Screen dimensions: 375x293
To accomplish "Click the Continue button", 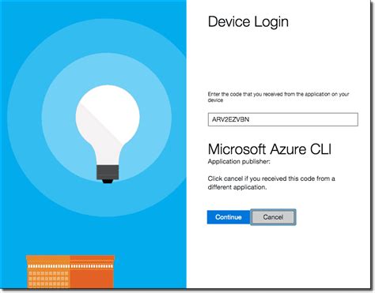I will (229, 217).
